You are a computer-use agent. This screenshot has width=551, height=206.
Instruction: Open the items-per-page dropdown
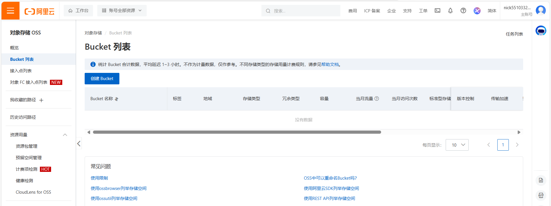click(457, 145)
